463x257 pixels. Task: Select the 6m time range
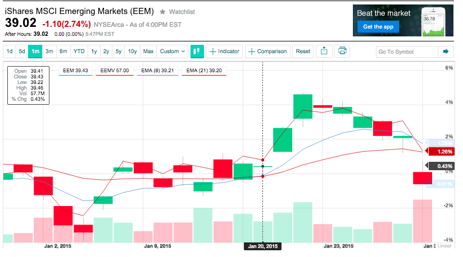click(63, 51)
